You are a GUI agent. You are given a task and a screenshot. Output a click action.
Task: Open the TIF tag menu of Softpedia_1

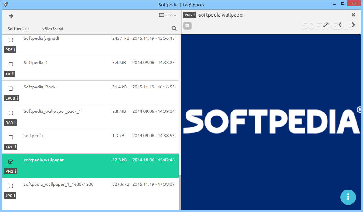point(10,74)
